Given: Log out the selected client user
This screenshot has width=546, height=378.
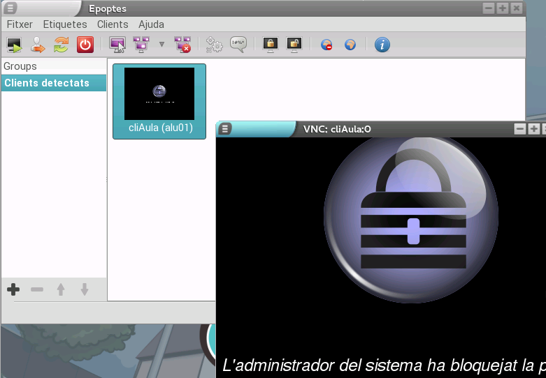Looking at the screenshot, I should (x=38, y=45).
